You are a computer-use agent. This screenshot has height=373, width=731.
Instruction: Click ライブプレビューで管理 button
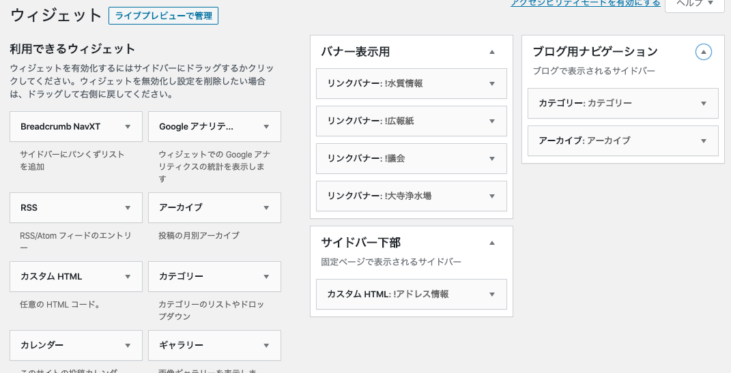click(163, 16)
